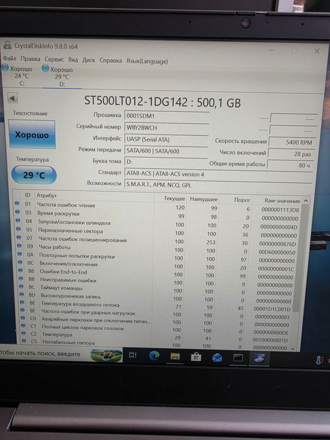
Task: Click status dot for Таймаут команды
Action: pos(21,287)
